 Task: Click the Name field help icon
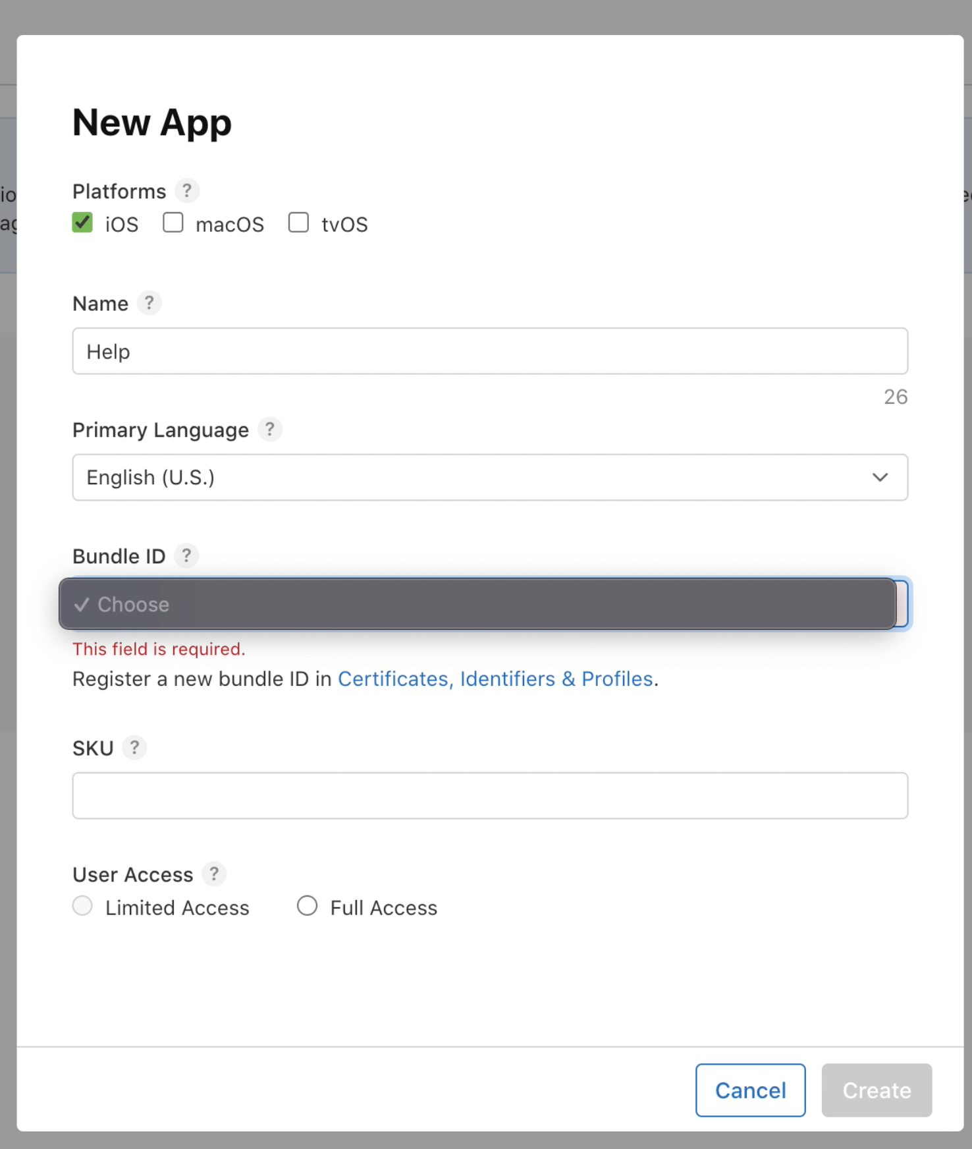[x=149, y=303]
